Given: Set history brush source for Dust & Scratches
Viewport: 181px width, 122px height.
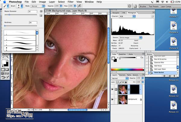Looking at the screenshot, I should [147, 59].
